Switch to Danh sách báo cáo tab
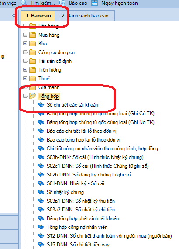Screen dimensions: 179x249 85,16
